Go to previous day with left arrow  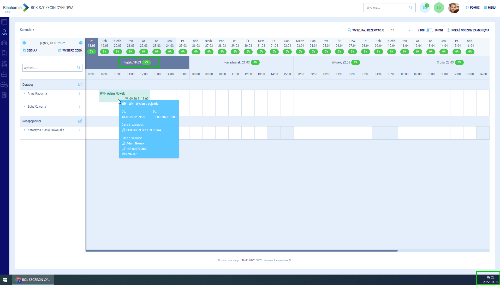pyautogui.click(x=24, y=43)
